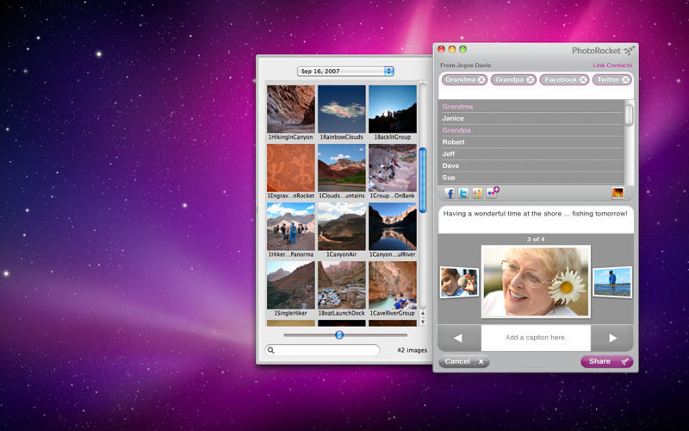The width and height of the screenshot is (689, 431).
Task: Click the green zoom window button
Action: 462,49
